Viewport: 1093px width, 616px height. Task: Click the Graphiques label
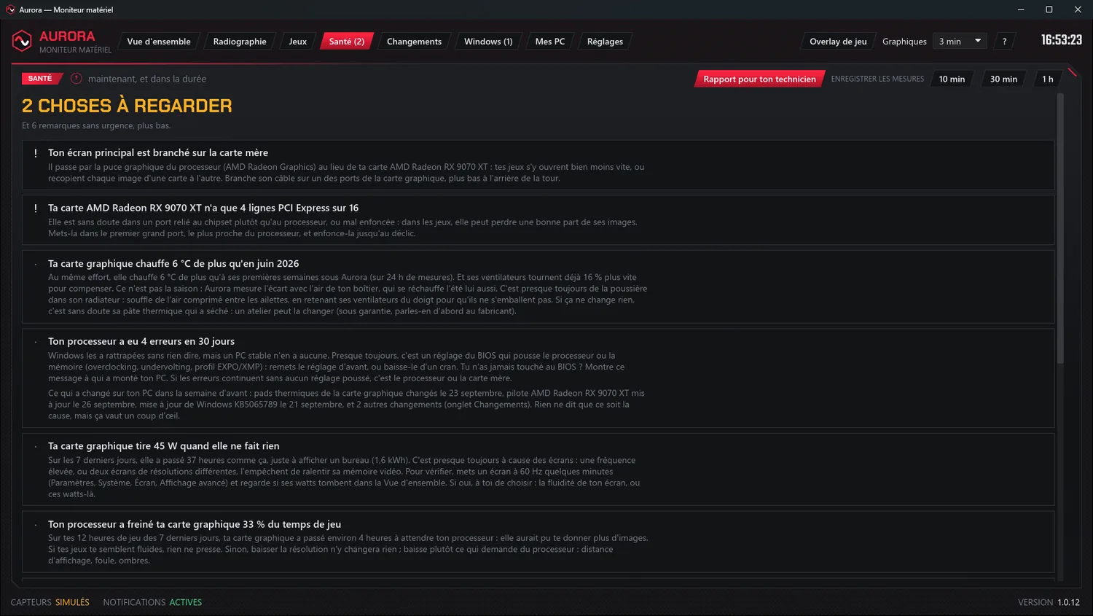coord(904,42)
